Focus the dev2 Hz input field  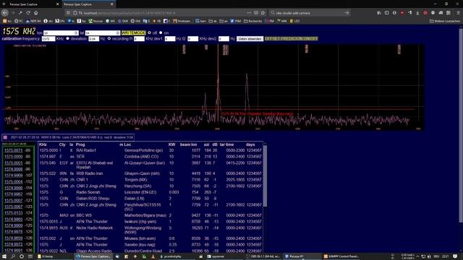(x=224, y=39)
